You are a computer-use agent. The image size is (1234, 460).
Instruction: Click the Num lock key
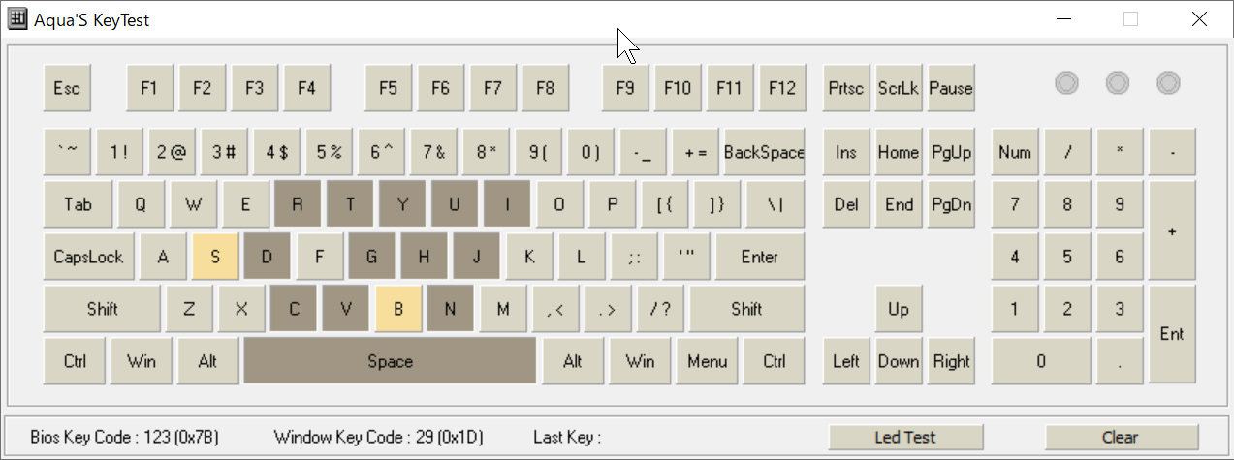point(1015,153)
